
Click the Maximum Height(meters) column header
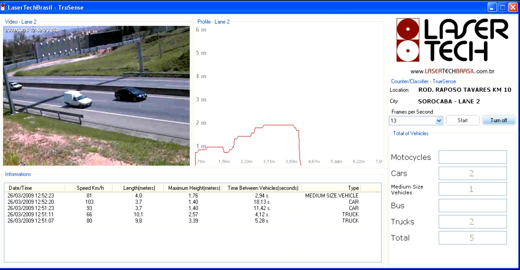194,188
